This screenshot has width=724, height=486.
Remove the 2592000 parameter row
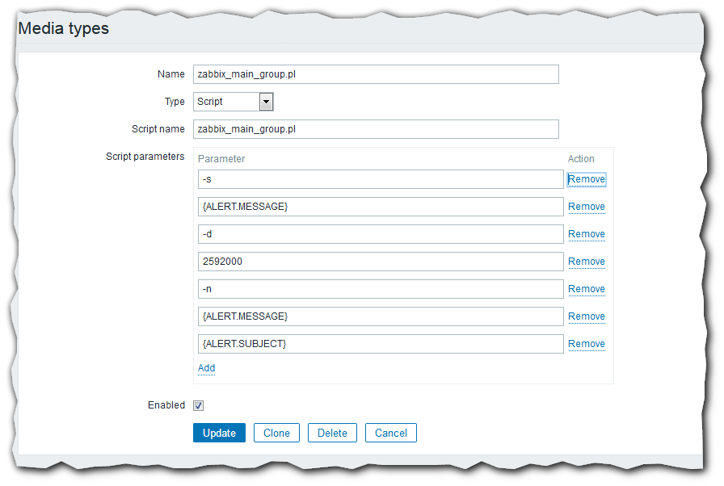point(587,262)
